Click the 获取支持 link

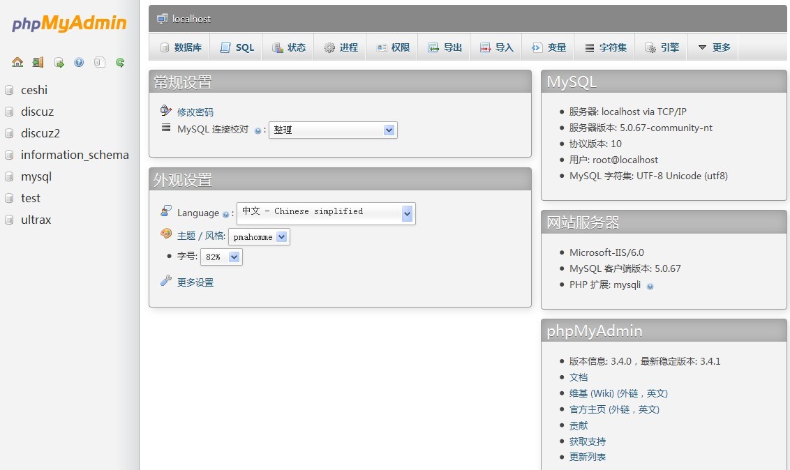pyautogui.click(x=588, y=441)
